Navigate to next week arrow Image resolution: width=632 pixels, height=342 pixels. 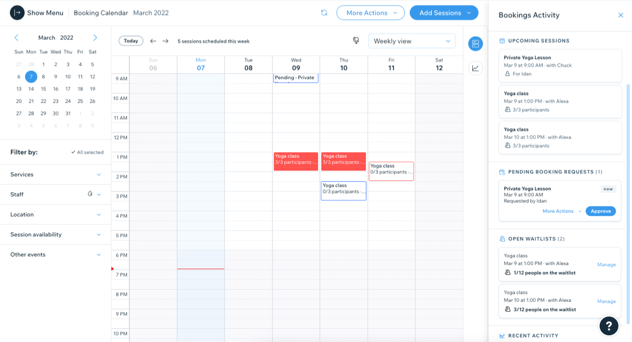click(x=165, y=41)
